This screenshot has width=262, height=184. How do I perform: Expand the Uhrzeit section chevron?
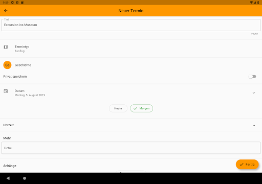254,126
